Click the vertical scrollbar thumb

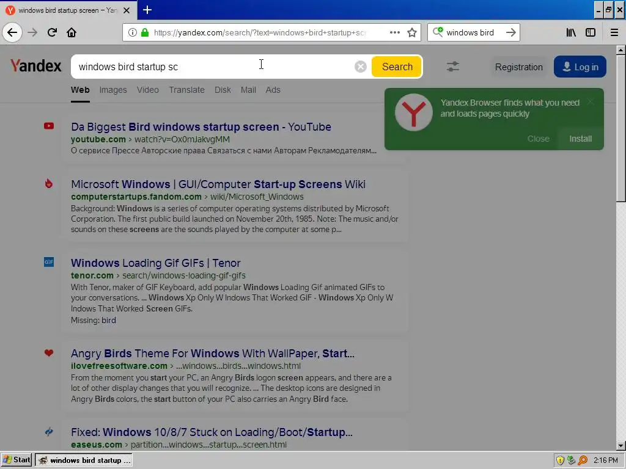(620, 128)
